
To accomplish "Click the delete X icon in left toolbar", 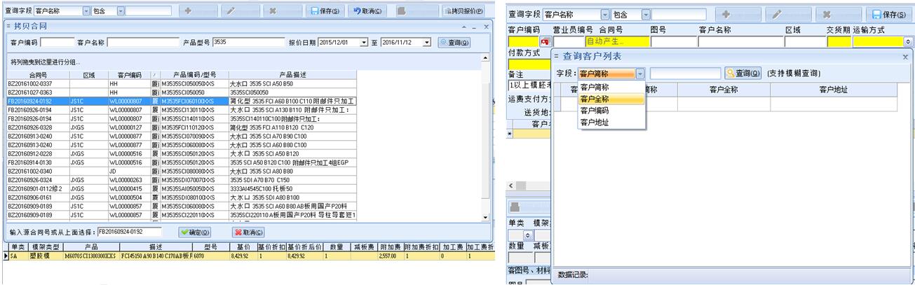I will point(272,11).
